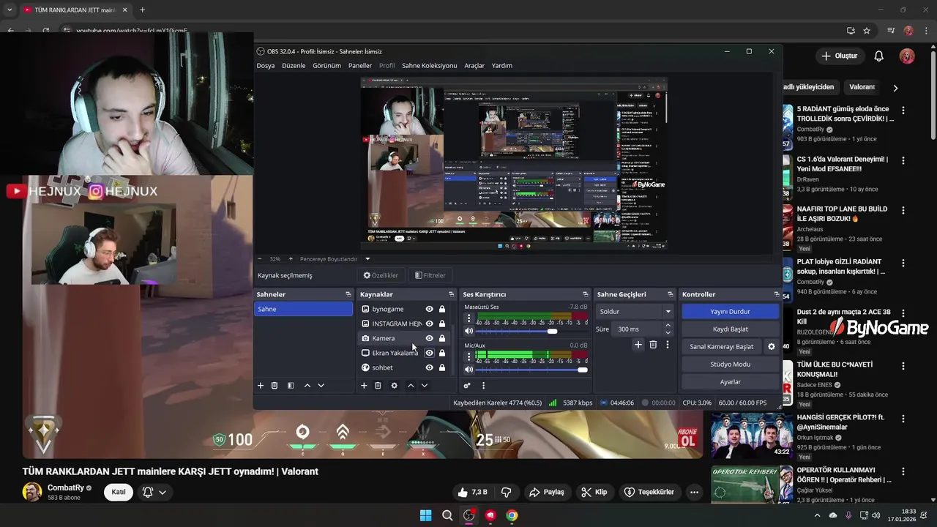Viewport: 937px width, 527px height.
Task: Add a new scene in Sahneler panel
Action: point(260,386)
